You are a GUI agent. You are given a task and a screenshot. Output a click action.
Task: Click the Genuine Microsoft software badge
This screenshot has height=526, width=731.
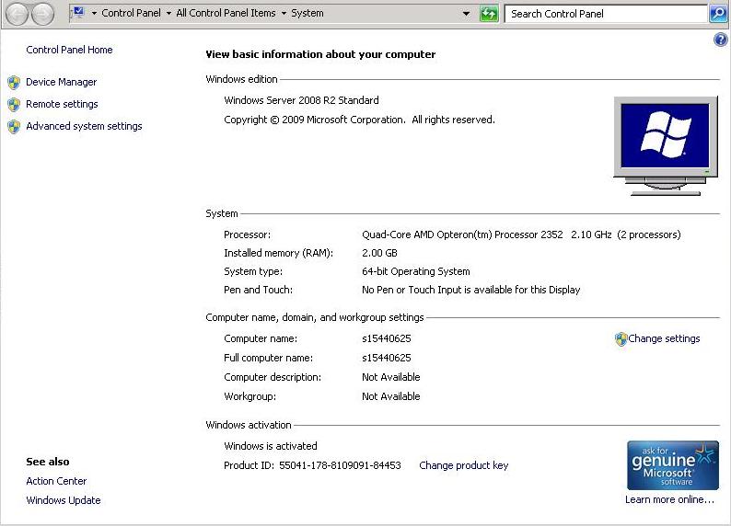[672, 465]
